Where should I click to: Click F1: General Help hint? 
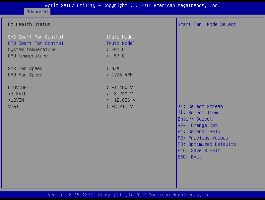coord(199,132)
